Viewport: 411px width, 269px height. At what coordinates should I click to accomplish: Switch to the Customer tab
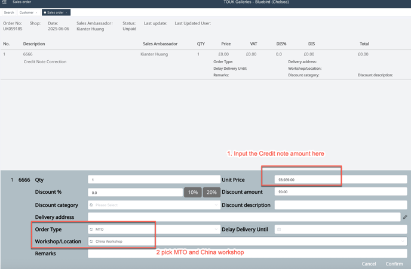pos(26,13)
